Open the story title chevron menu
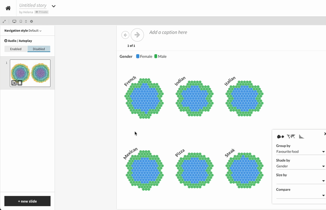326x210 pixels. (x=54, y=6)
